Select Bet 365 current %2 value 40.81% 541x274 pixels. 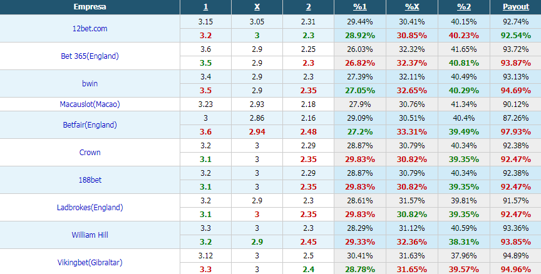(x=464, y=63)
